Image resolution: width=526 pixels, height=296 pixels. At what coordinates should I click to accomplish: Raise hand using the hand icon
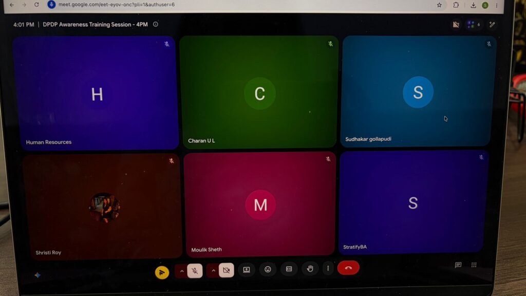click(310, 268)
